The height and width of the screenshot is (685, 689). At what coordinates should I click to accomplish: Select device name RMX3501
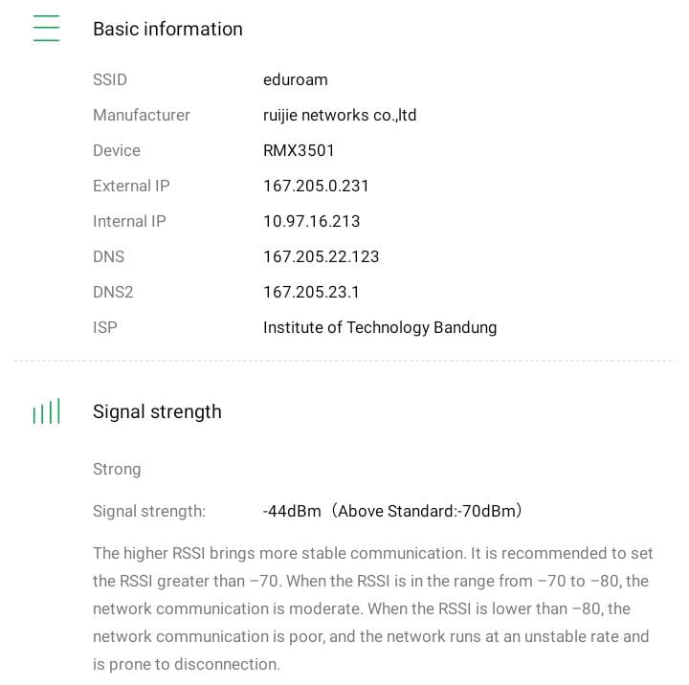click(x=299, y=150)
